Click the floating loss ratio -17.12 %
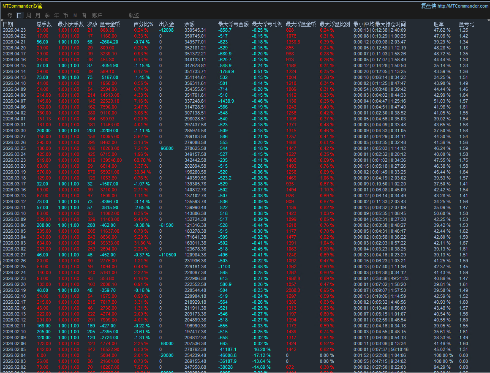Screen dimensions: 490x373 (261, 356)
